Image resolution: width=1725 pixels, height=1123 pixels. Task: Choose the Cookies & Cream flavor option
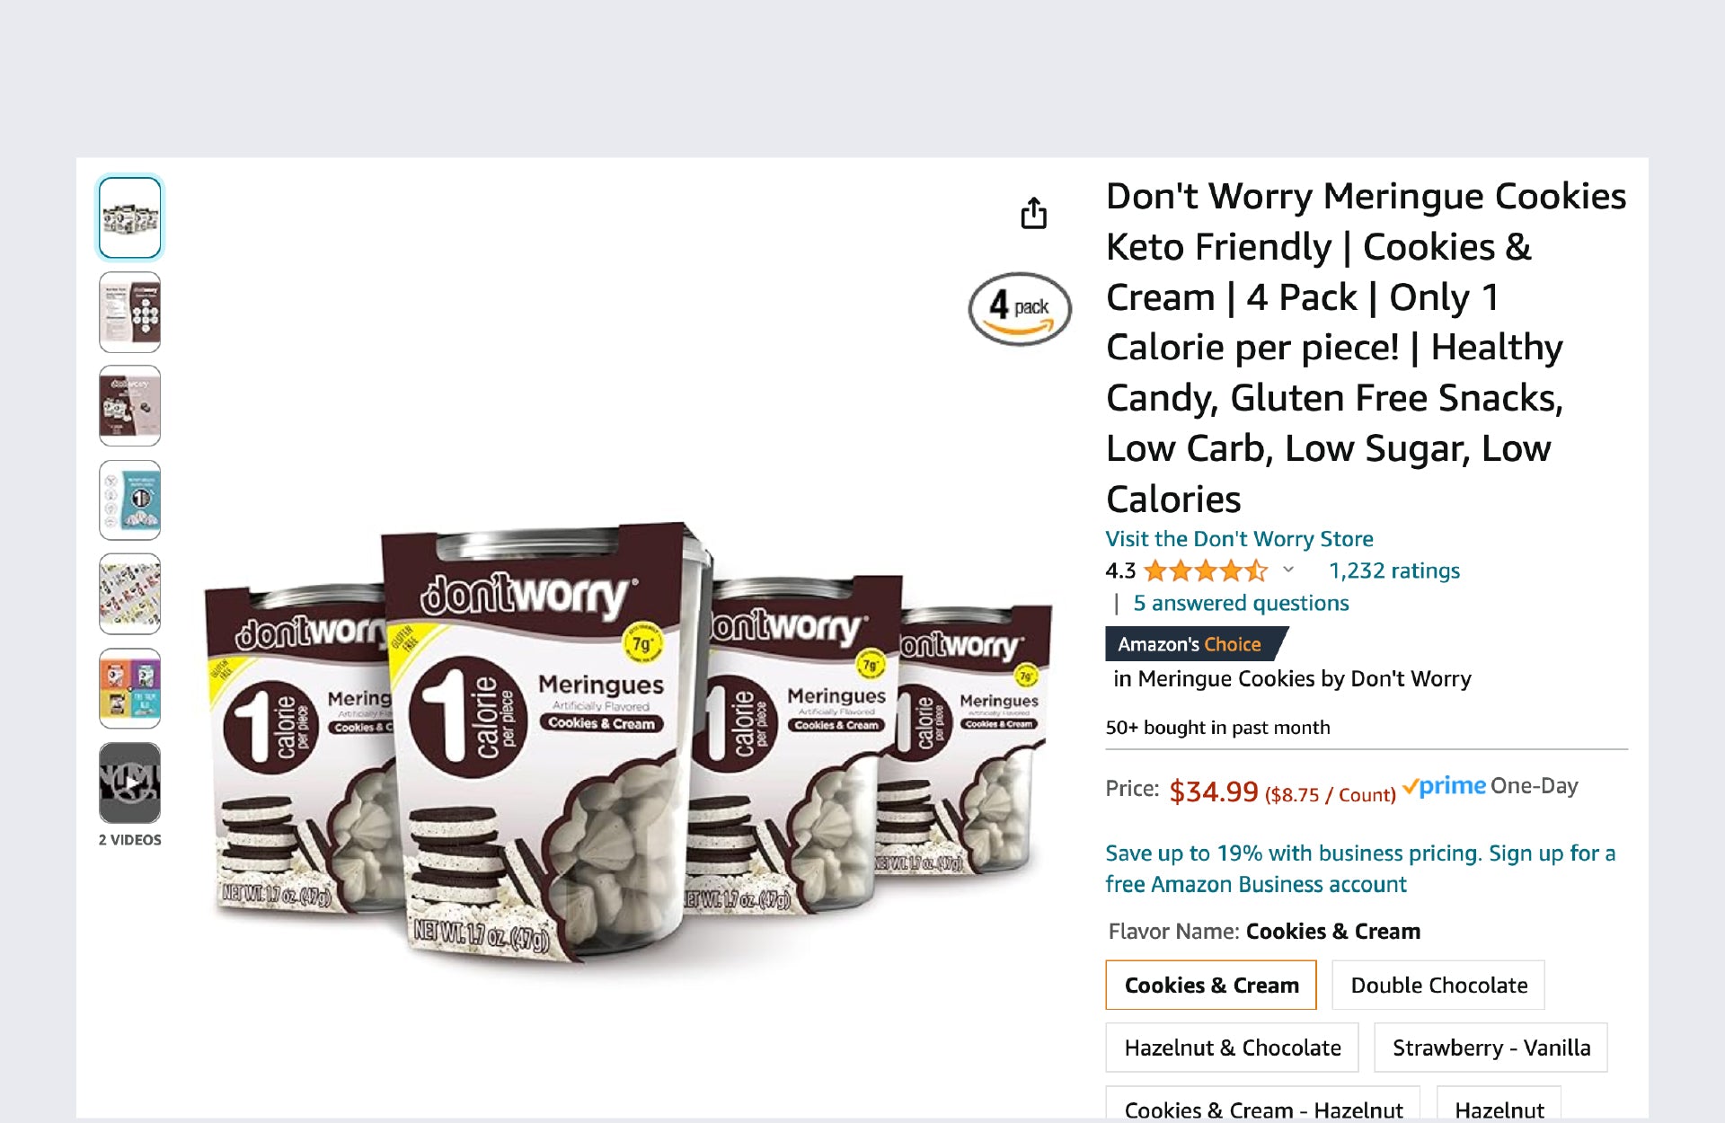pyautogui.click(x=1211, y=985)
